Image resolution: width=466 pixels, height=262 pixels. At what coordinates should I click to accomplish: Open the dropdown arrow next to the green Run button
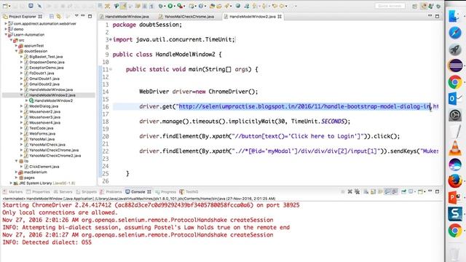coord(175,7)
